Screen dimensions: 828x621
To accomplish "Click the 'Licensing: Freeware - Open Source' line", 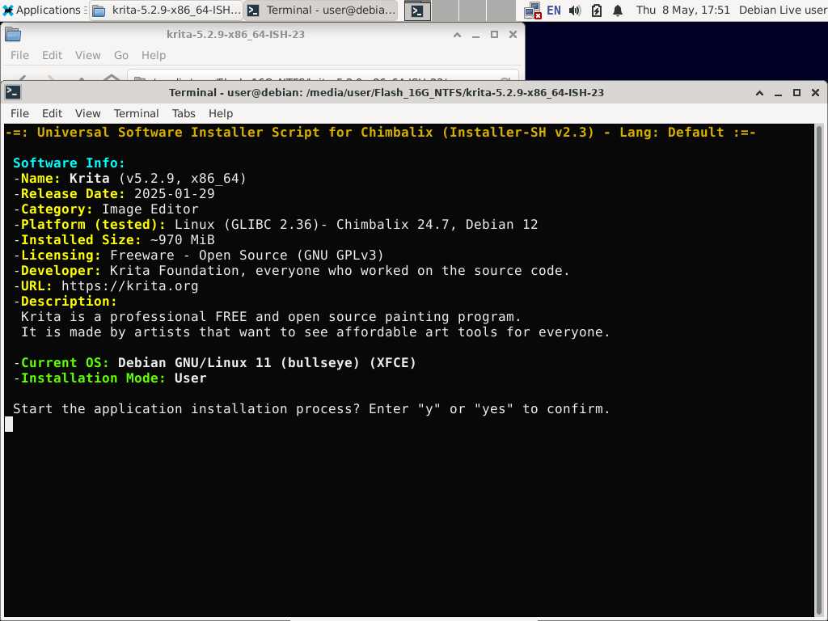I will pyautogui.click(x=199, y=255).
